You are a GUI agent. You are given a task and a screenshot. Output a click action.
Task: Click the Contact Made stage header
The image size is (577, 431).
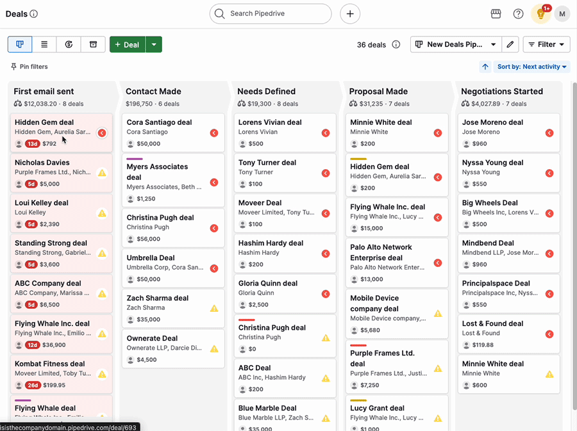click(x=153, y=92)
